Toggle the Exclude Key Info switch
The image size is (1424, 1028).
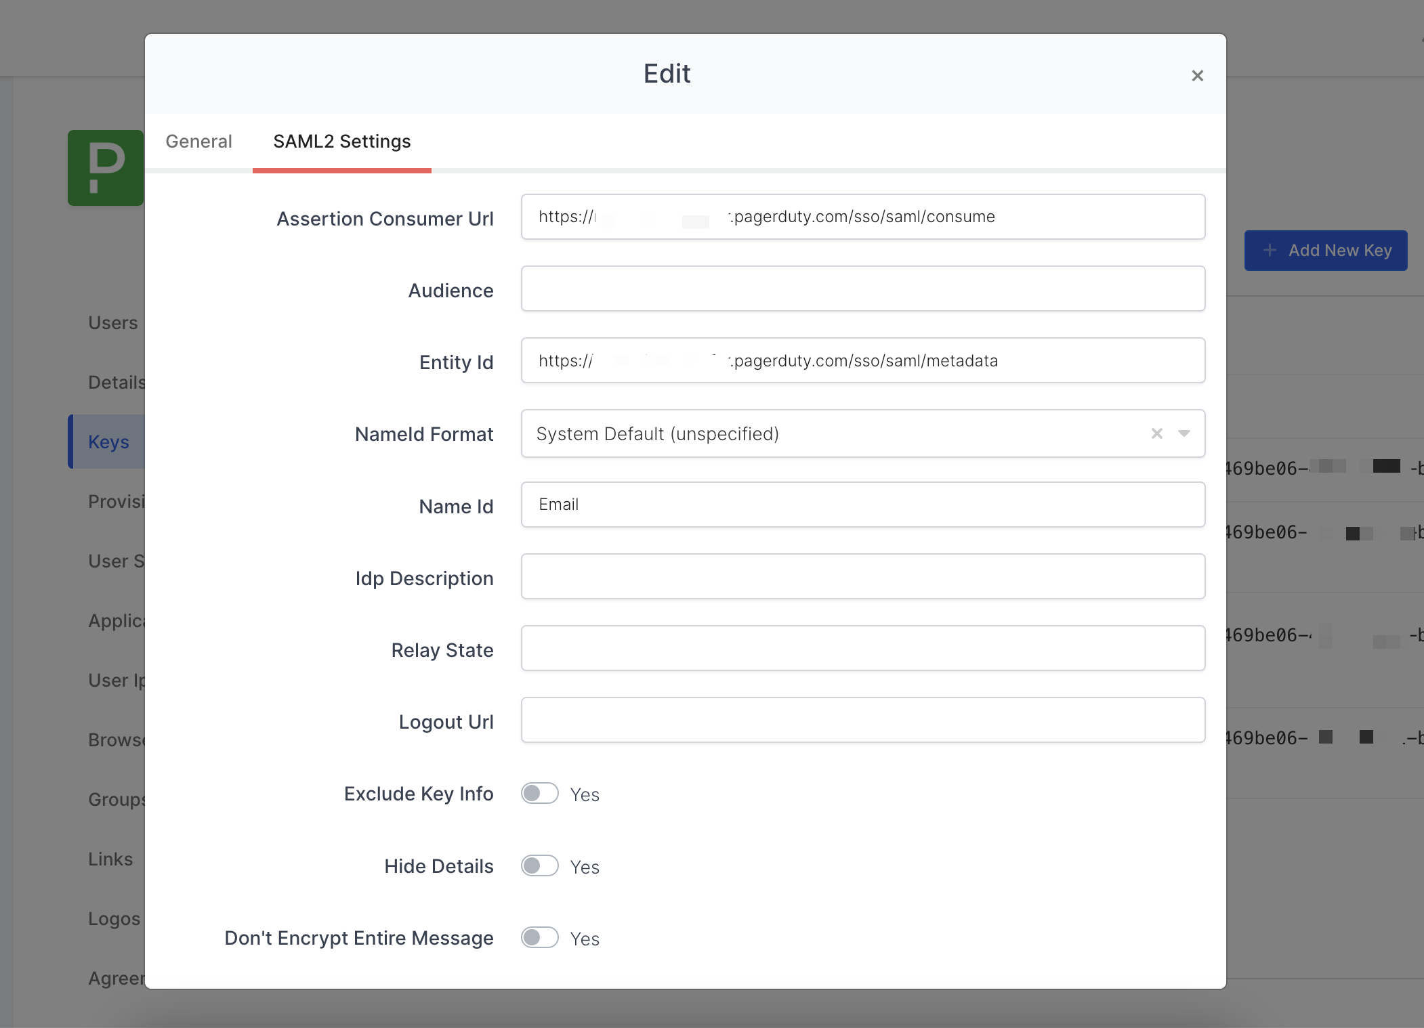click(539, 794)
